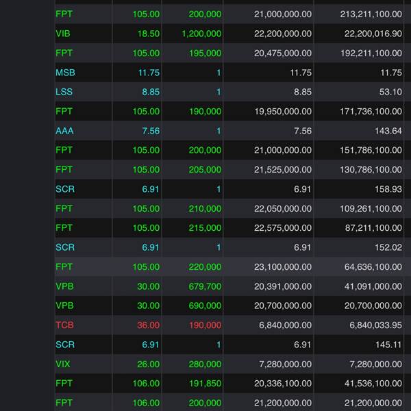
Task: Select the VIB ticker symbol
Action: pyautogui.click(x=63, y=34)
